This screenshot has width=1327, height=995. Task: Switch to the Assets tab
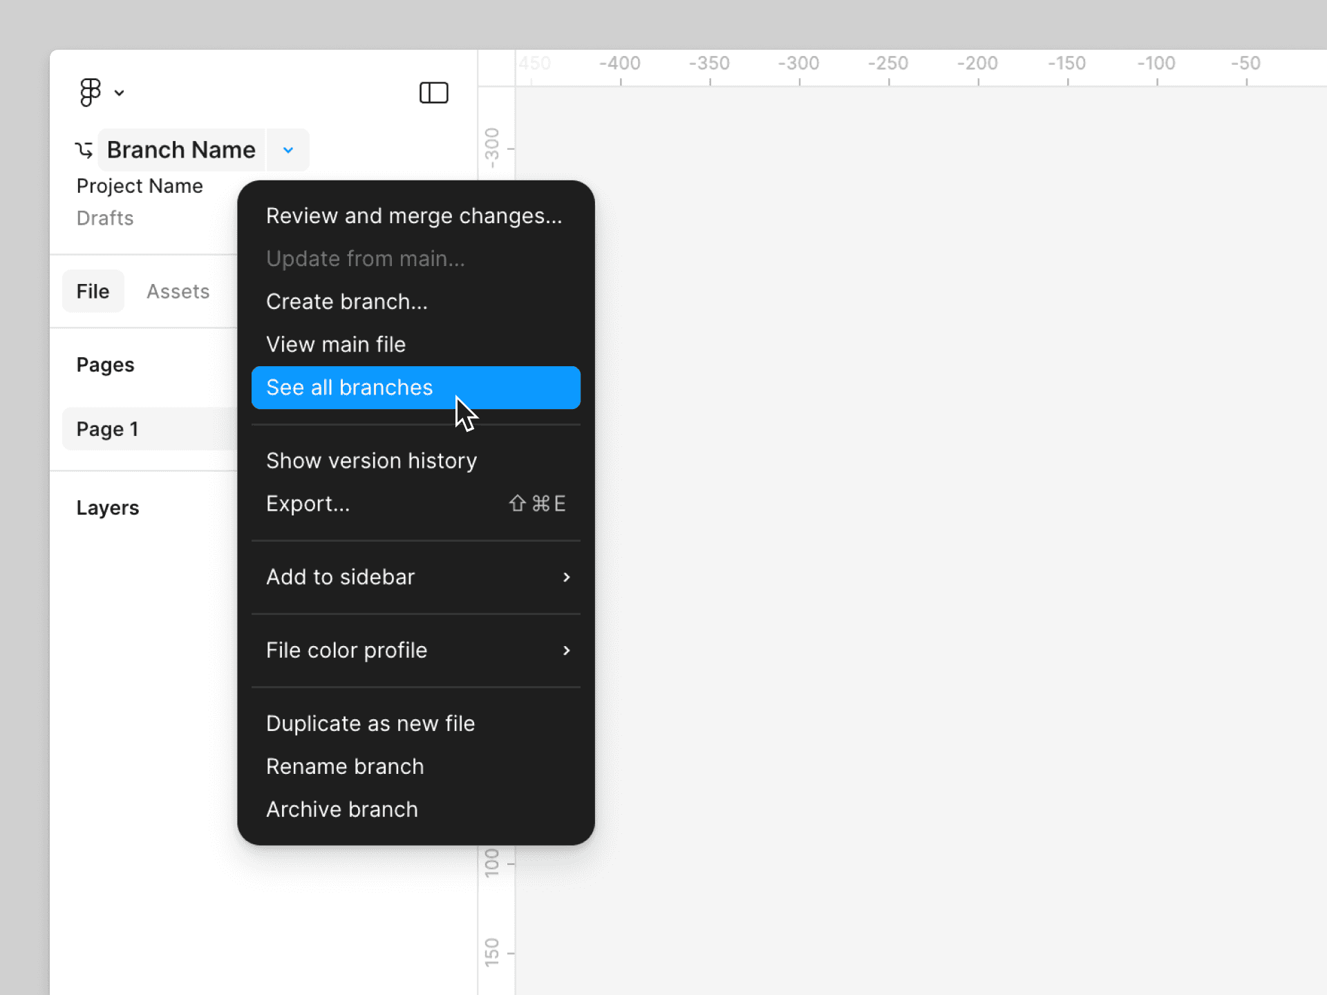pyautogui.click(x=178, y=292)
